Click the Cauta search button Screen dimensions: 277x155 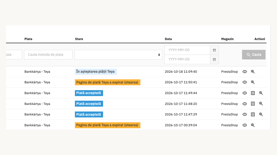[254, 55]
